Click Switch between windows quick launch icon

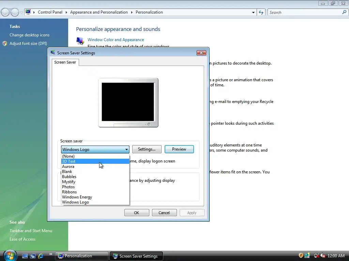tap(33, 256)
